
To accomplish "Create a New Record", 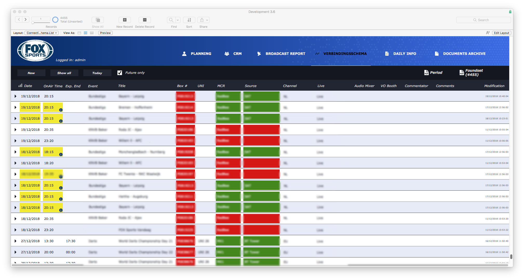I will click(x=125, y=20).
